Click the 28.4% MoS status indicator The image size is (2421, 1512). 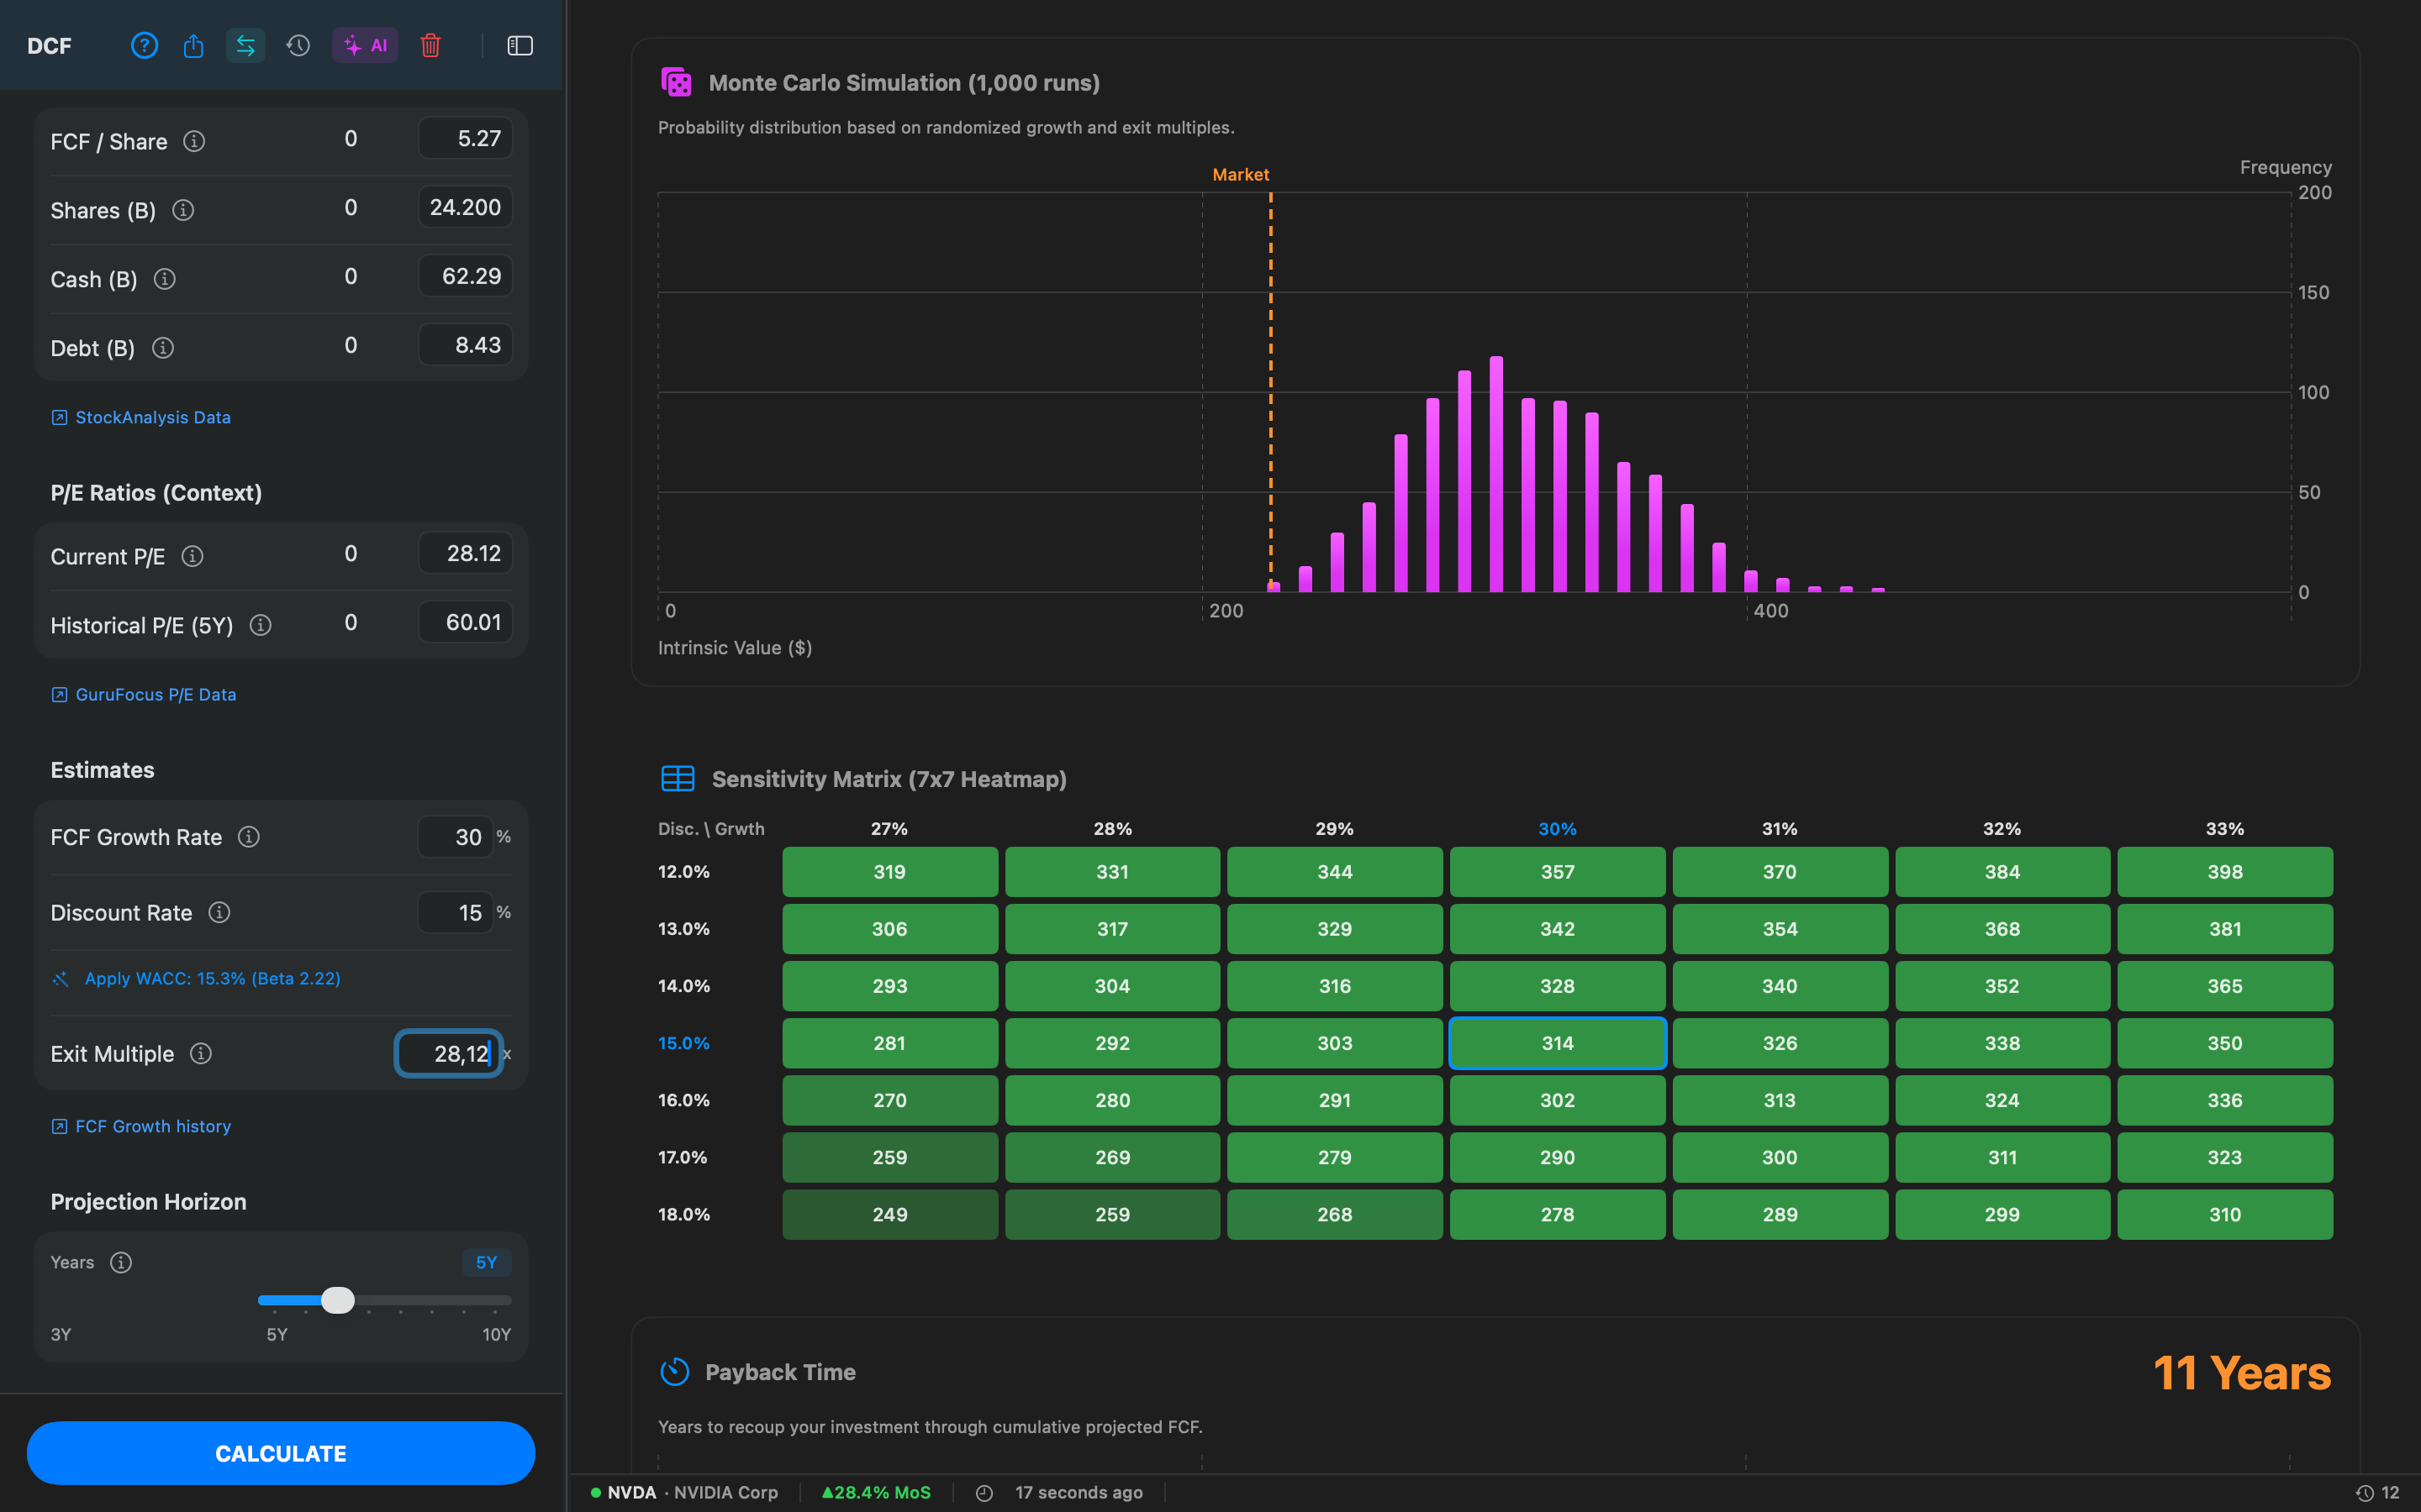[x=877, y=1492]
